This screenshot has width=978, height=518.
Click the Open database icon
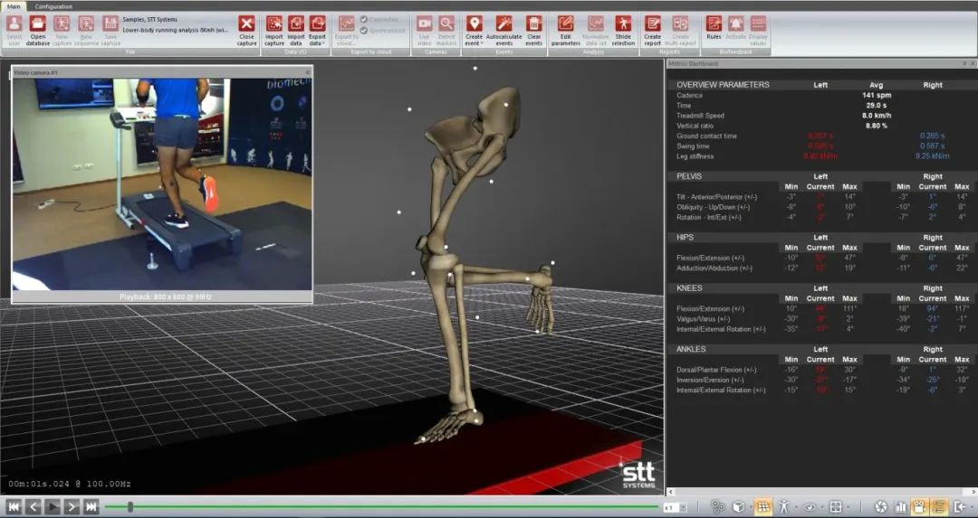pos(38,24)
